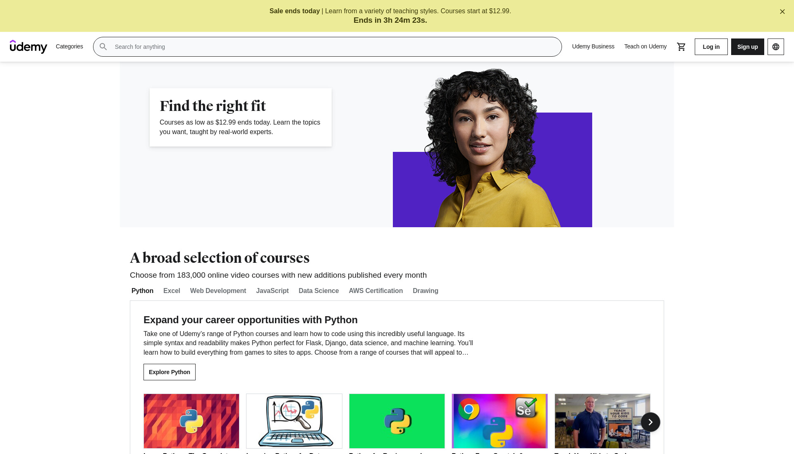Image resolution: width=794 pixels, height=454 pixels.
Task: Open Udemy Business link
Action: tap(593, 46)
